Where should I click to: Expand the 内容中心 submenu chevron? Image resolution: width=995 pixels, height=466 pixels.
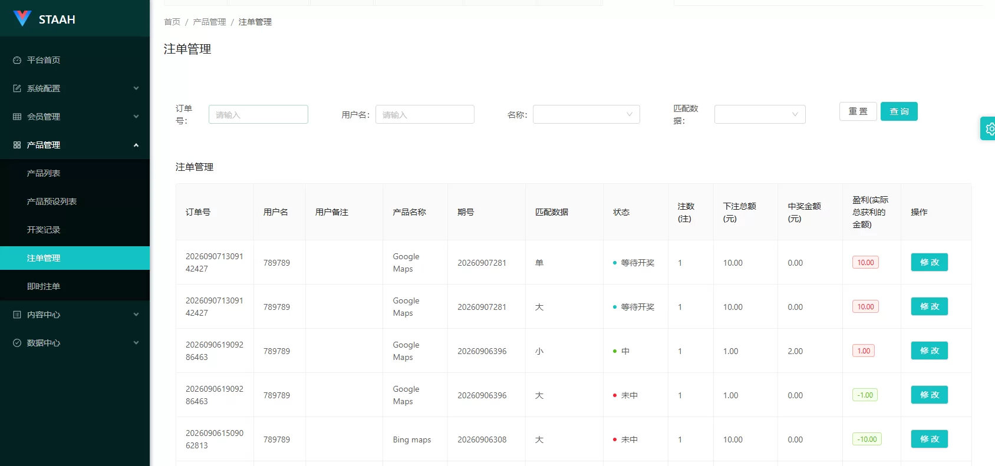136,315
